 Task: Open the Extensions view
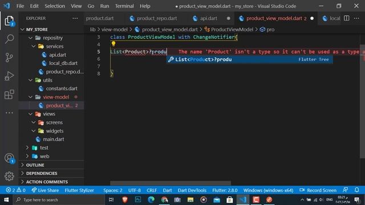point(9,95)
